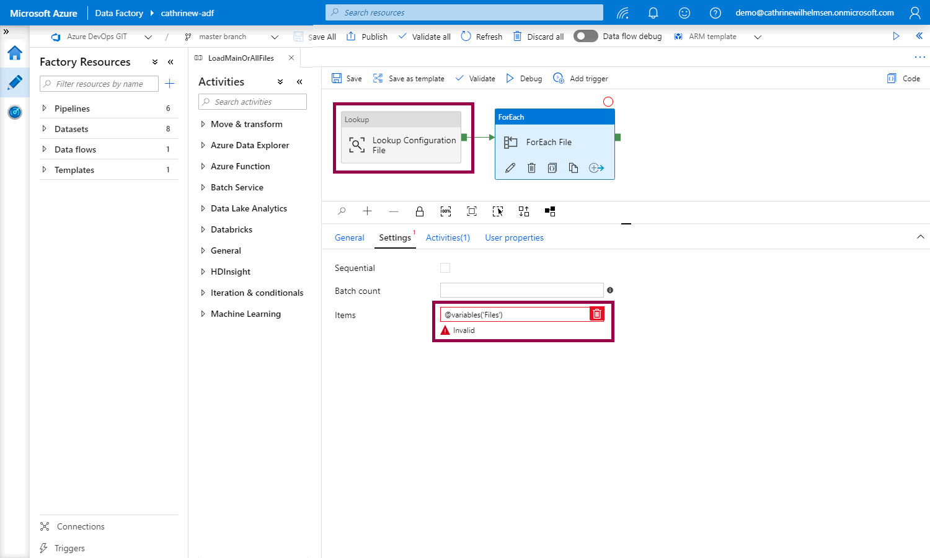Click the plus to add a new resource
This screenshot has width=930, height=558.
tap(169, 84)
